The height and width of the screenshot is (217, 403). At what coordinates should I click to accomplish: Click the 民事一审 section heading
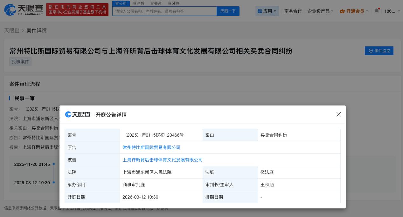pos(24,98)
